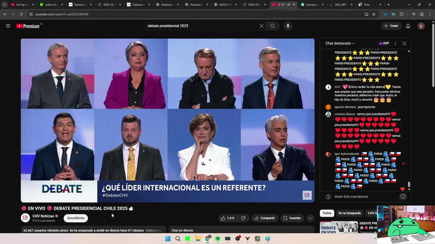Bookmark this page with the star
Screen dimensions: 435x244
click(374, 14)
